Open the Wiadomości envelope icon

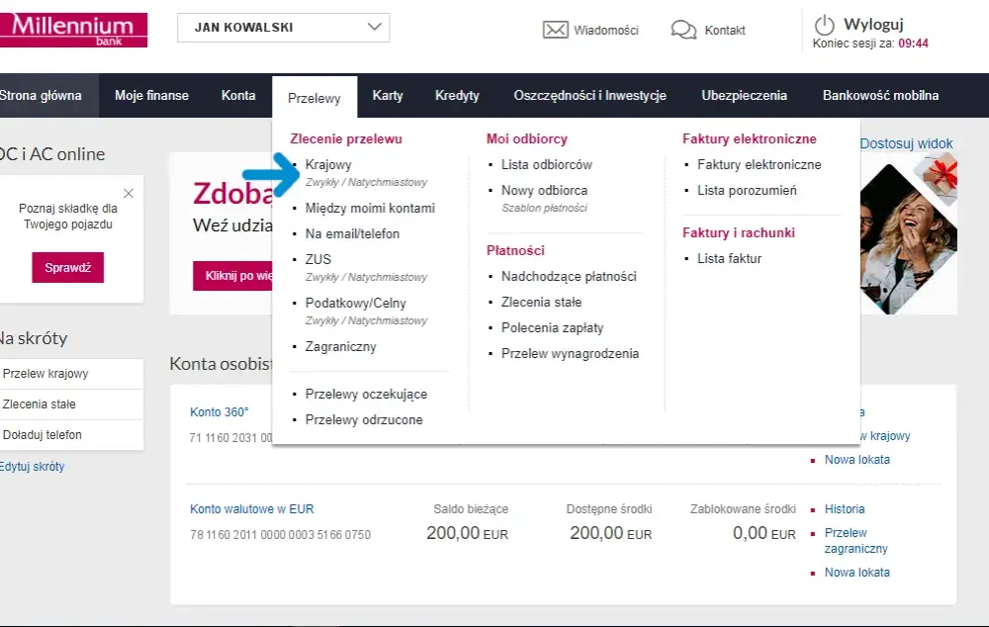(555, 30)
